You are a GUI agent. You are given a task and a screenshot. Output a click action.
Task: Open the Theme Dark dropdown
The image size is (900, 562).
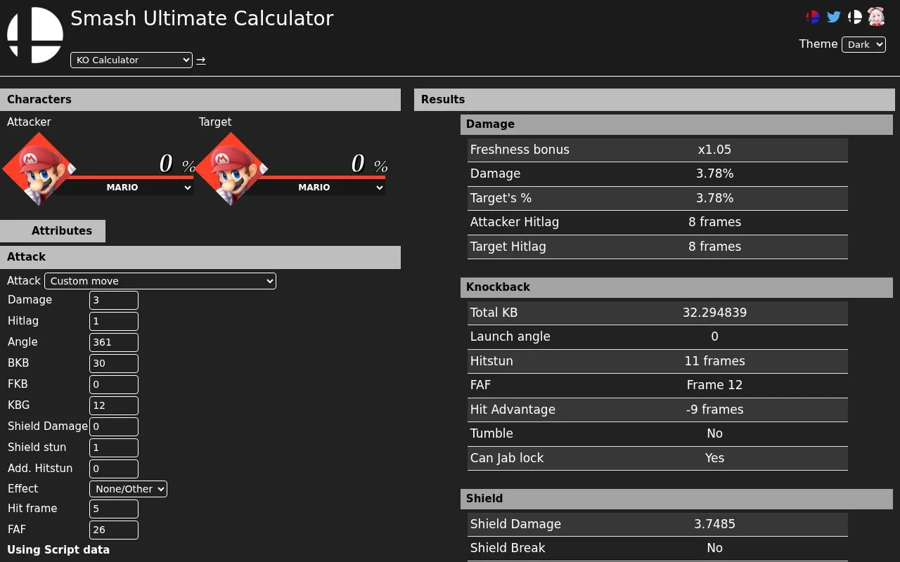[863, 44]
